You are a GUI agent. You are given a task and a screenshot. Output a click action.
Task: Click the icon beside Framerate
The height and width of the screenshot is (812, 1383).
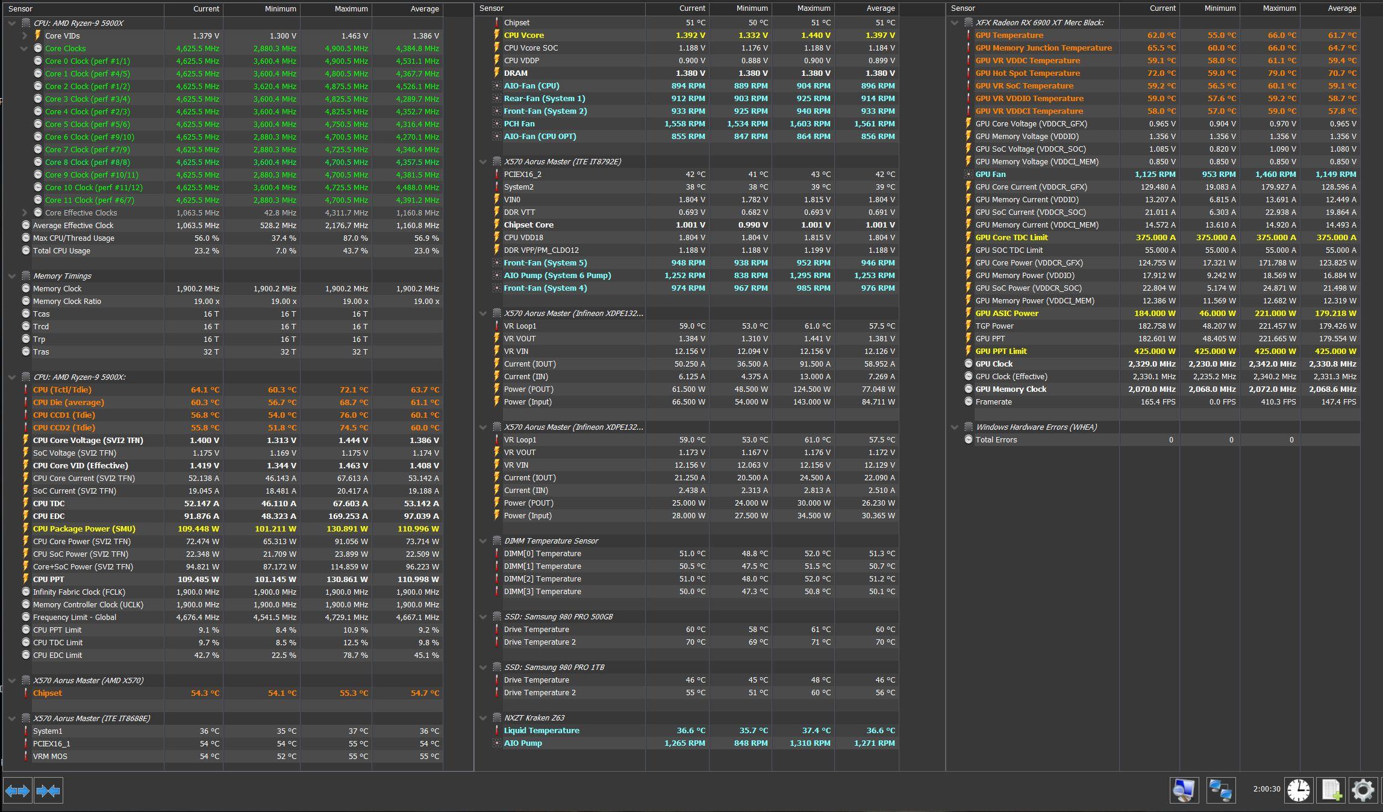[969, 401]
